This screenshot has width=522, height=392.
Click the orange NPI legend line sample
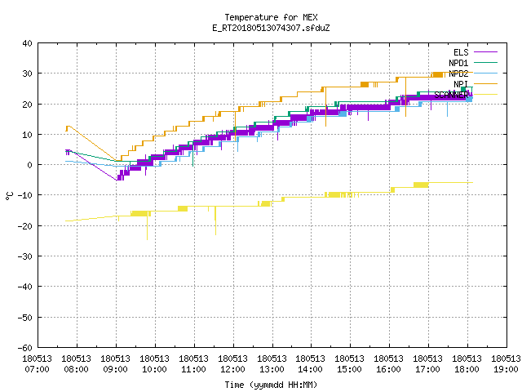coord(485,83)
